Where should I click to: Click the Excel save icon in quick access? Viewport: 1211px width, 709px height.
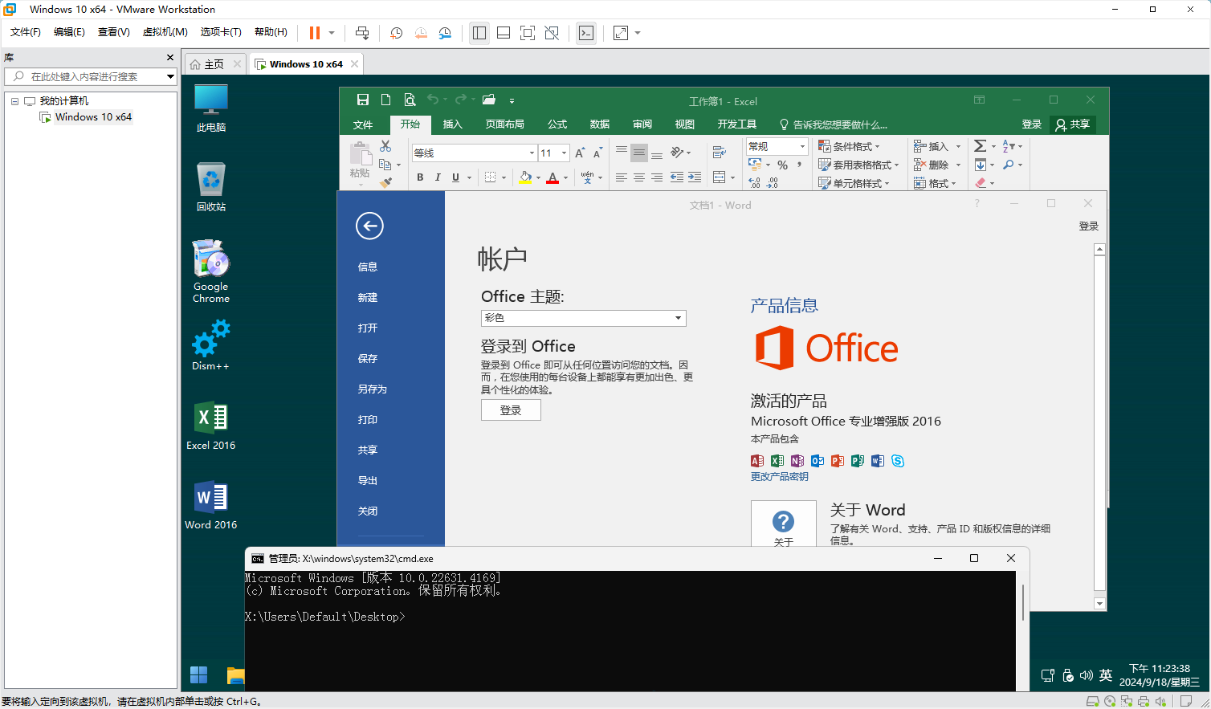[x=363, y=100]
